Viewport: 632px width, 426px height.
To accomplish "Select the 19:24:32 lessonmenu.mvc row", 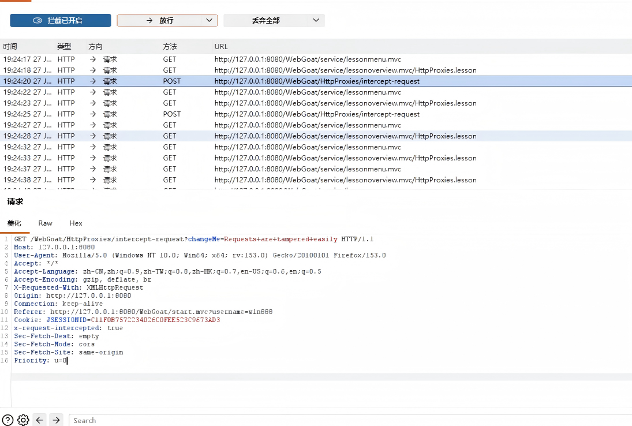I will (316, 147).
